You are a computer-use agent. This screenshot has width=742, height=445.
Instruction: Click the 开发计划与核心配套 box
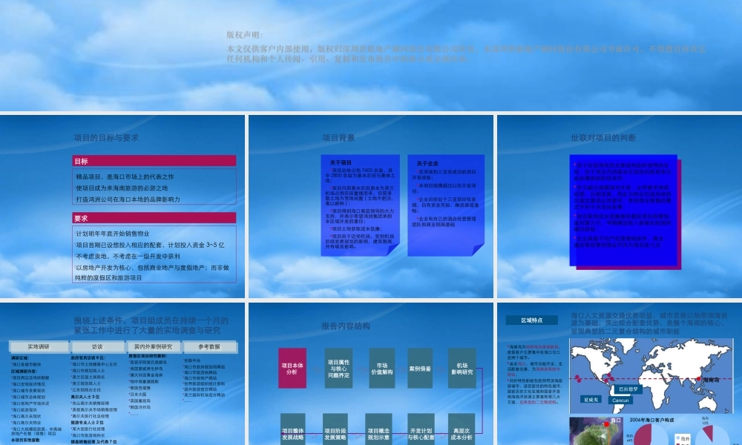[x=420, y=429]
